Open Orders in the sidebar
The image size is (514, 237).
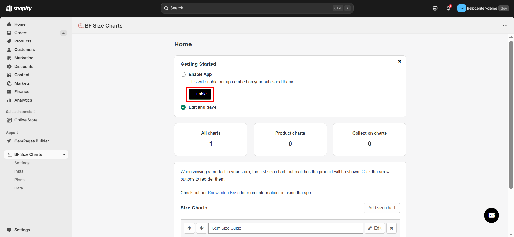point(21,33)
